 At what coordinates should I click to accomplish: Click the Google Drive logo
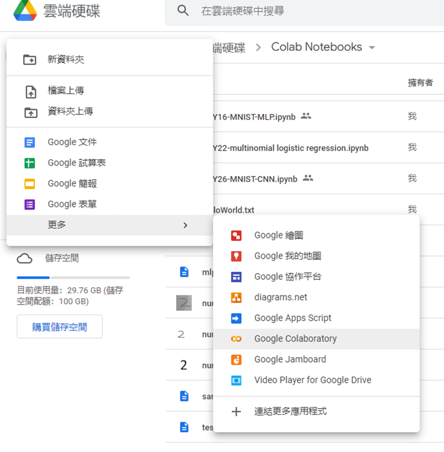click(25, 11)
